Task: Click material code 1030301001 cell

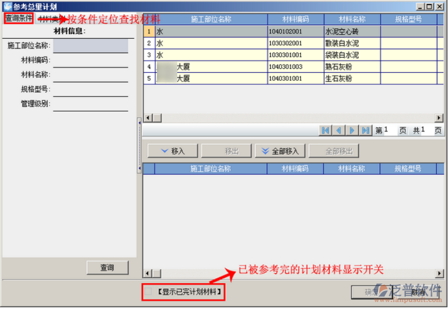Action: click(x=296, y=55)
